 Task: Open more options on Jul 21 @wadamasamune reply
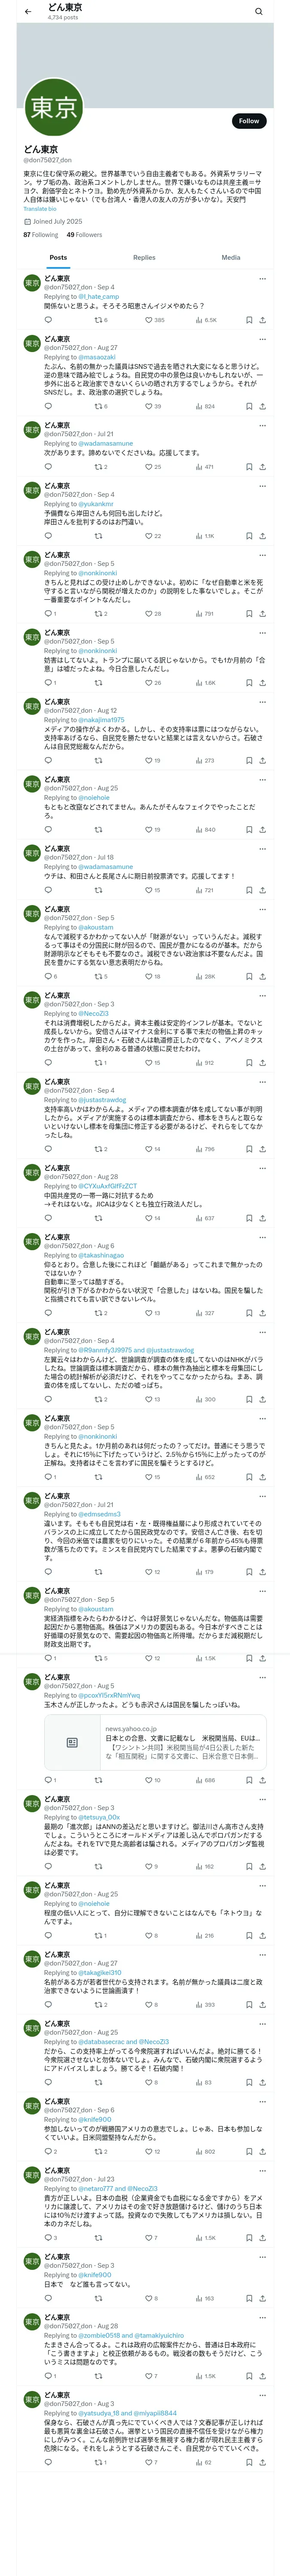[262, 425]
